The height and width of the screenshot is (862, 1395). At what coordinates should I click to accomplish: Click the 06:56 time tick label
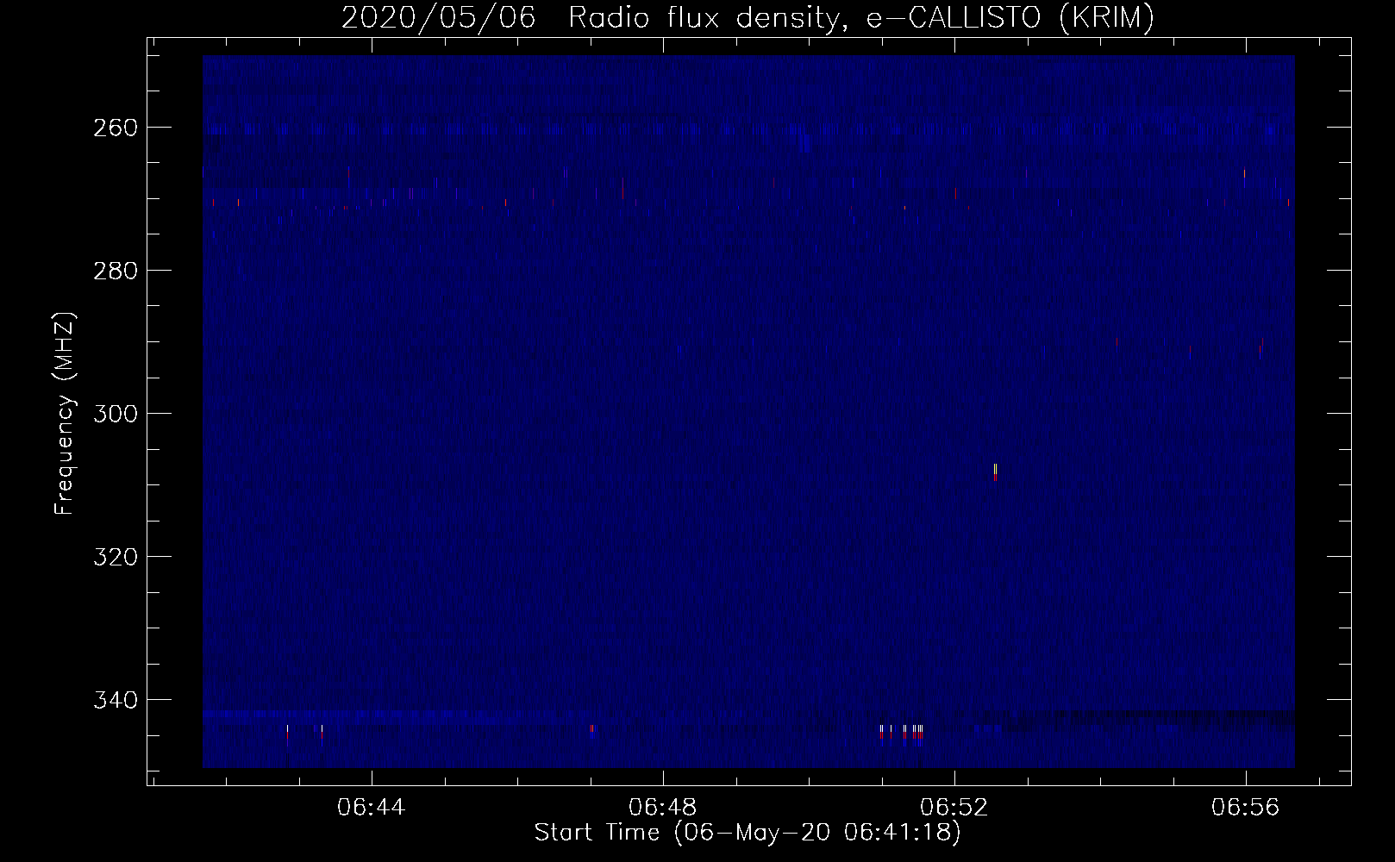click(1246, 808)
